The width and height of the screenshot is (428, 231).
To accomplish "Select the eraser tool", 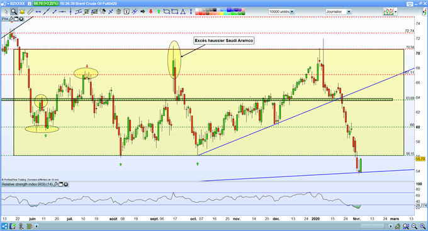I will 103,11.
